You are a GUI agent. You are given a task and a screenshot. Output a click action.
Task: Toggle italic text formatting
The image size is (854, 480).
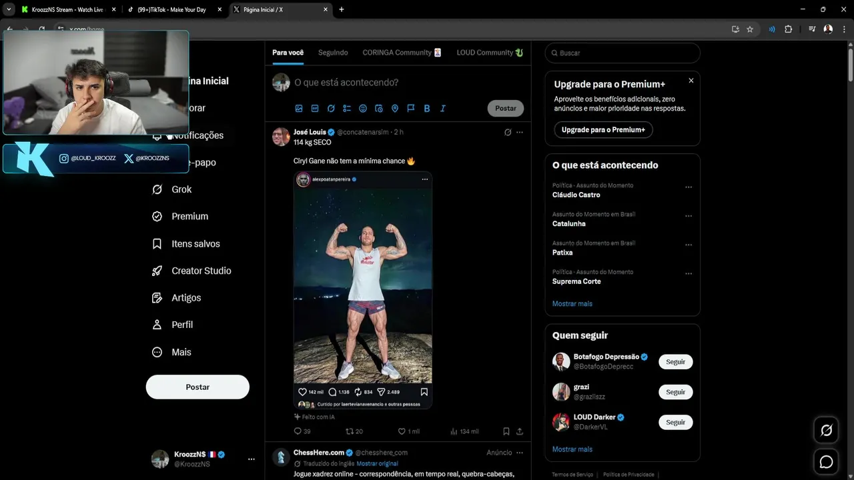pos(442,108)
